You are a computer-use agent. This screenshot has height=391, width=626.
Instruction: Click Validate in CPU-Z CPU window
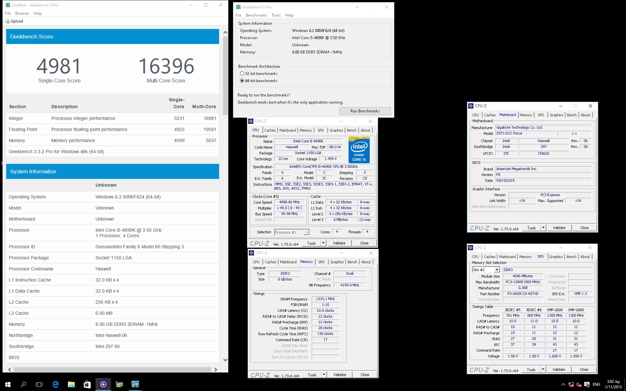coord(339,243)
